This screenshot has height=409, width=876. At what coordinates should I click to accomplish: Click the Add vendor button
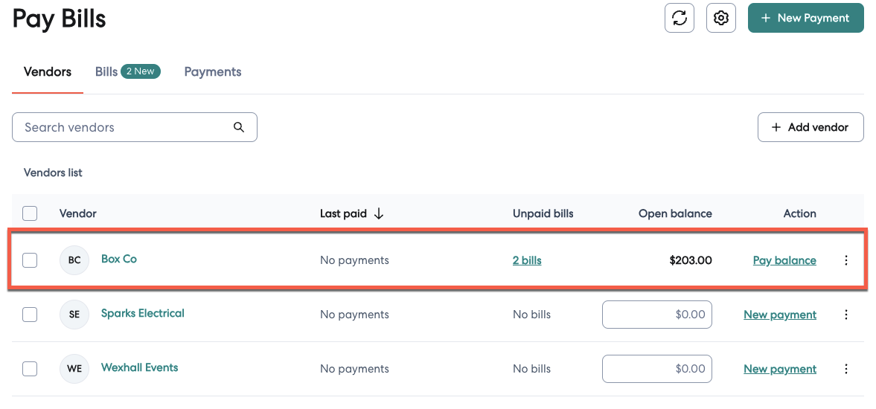[811, 127]
